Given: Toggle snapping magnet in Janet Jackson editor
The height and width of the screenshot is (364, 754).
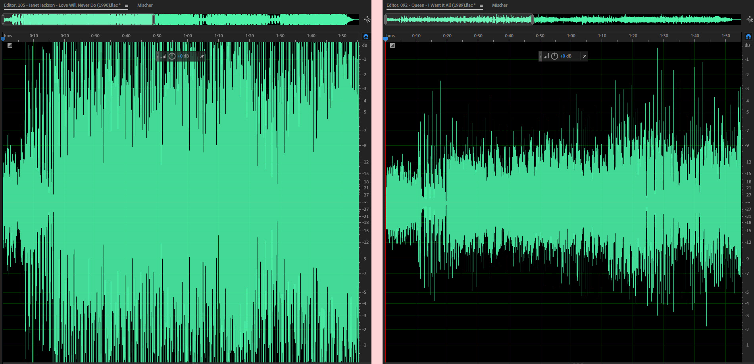Looking at the screenshot, I should [x=365, y=37].
